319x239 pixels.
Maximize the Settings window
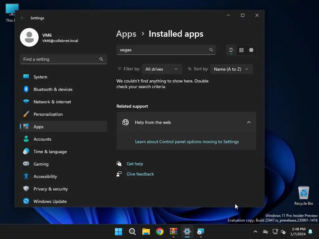coord(242,15)
